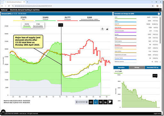Viewport: 164px width, 116px height.
Task: Open the tab search chevron at top left
Action: (x=2, y=2)
